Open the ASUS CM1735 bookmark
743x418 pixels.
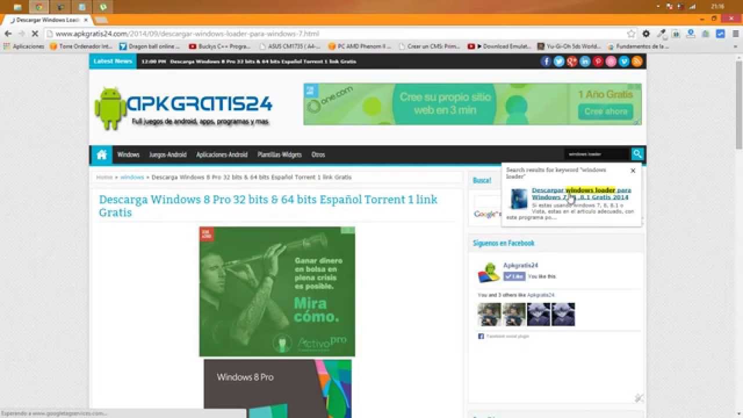[290, 46]
